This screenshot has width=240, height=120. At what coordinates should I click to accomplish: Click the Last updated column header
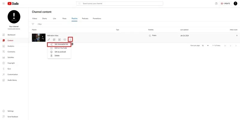184,30
